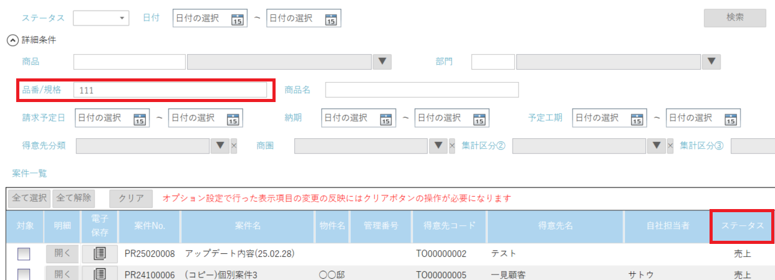This screenshot has height=280, width=775.
Task: Clear the 得意先分類 selection with the x
Action: tap(234, 146)
